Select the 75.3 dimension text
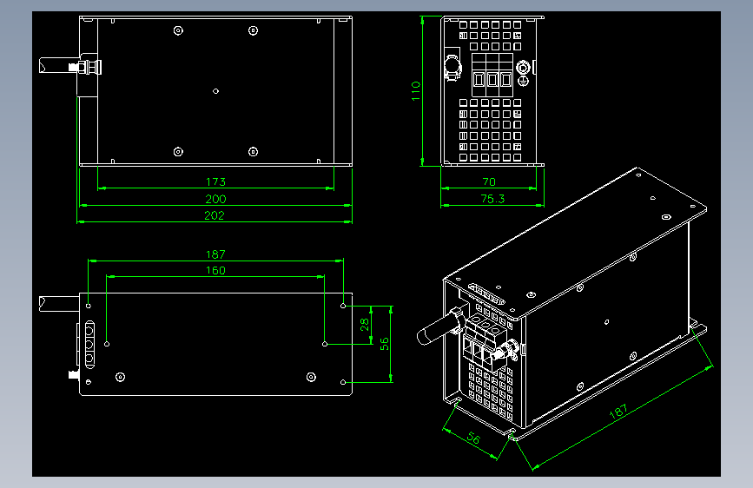The image size is (753, 488). (x=492, y=199)
